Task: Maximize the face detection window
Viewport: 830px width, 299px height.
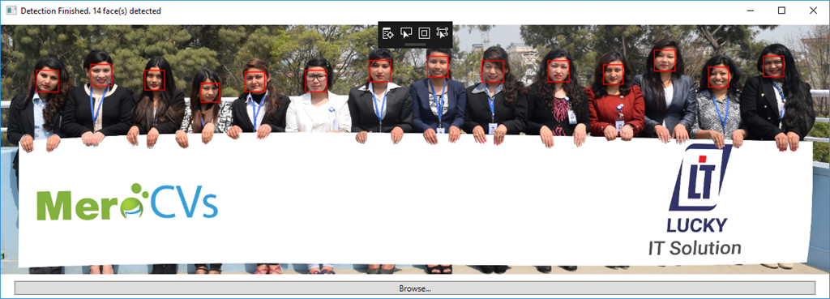Action: click(x=781, y=11)
